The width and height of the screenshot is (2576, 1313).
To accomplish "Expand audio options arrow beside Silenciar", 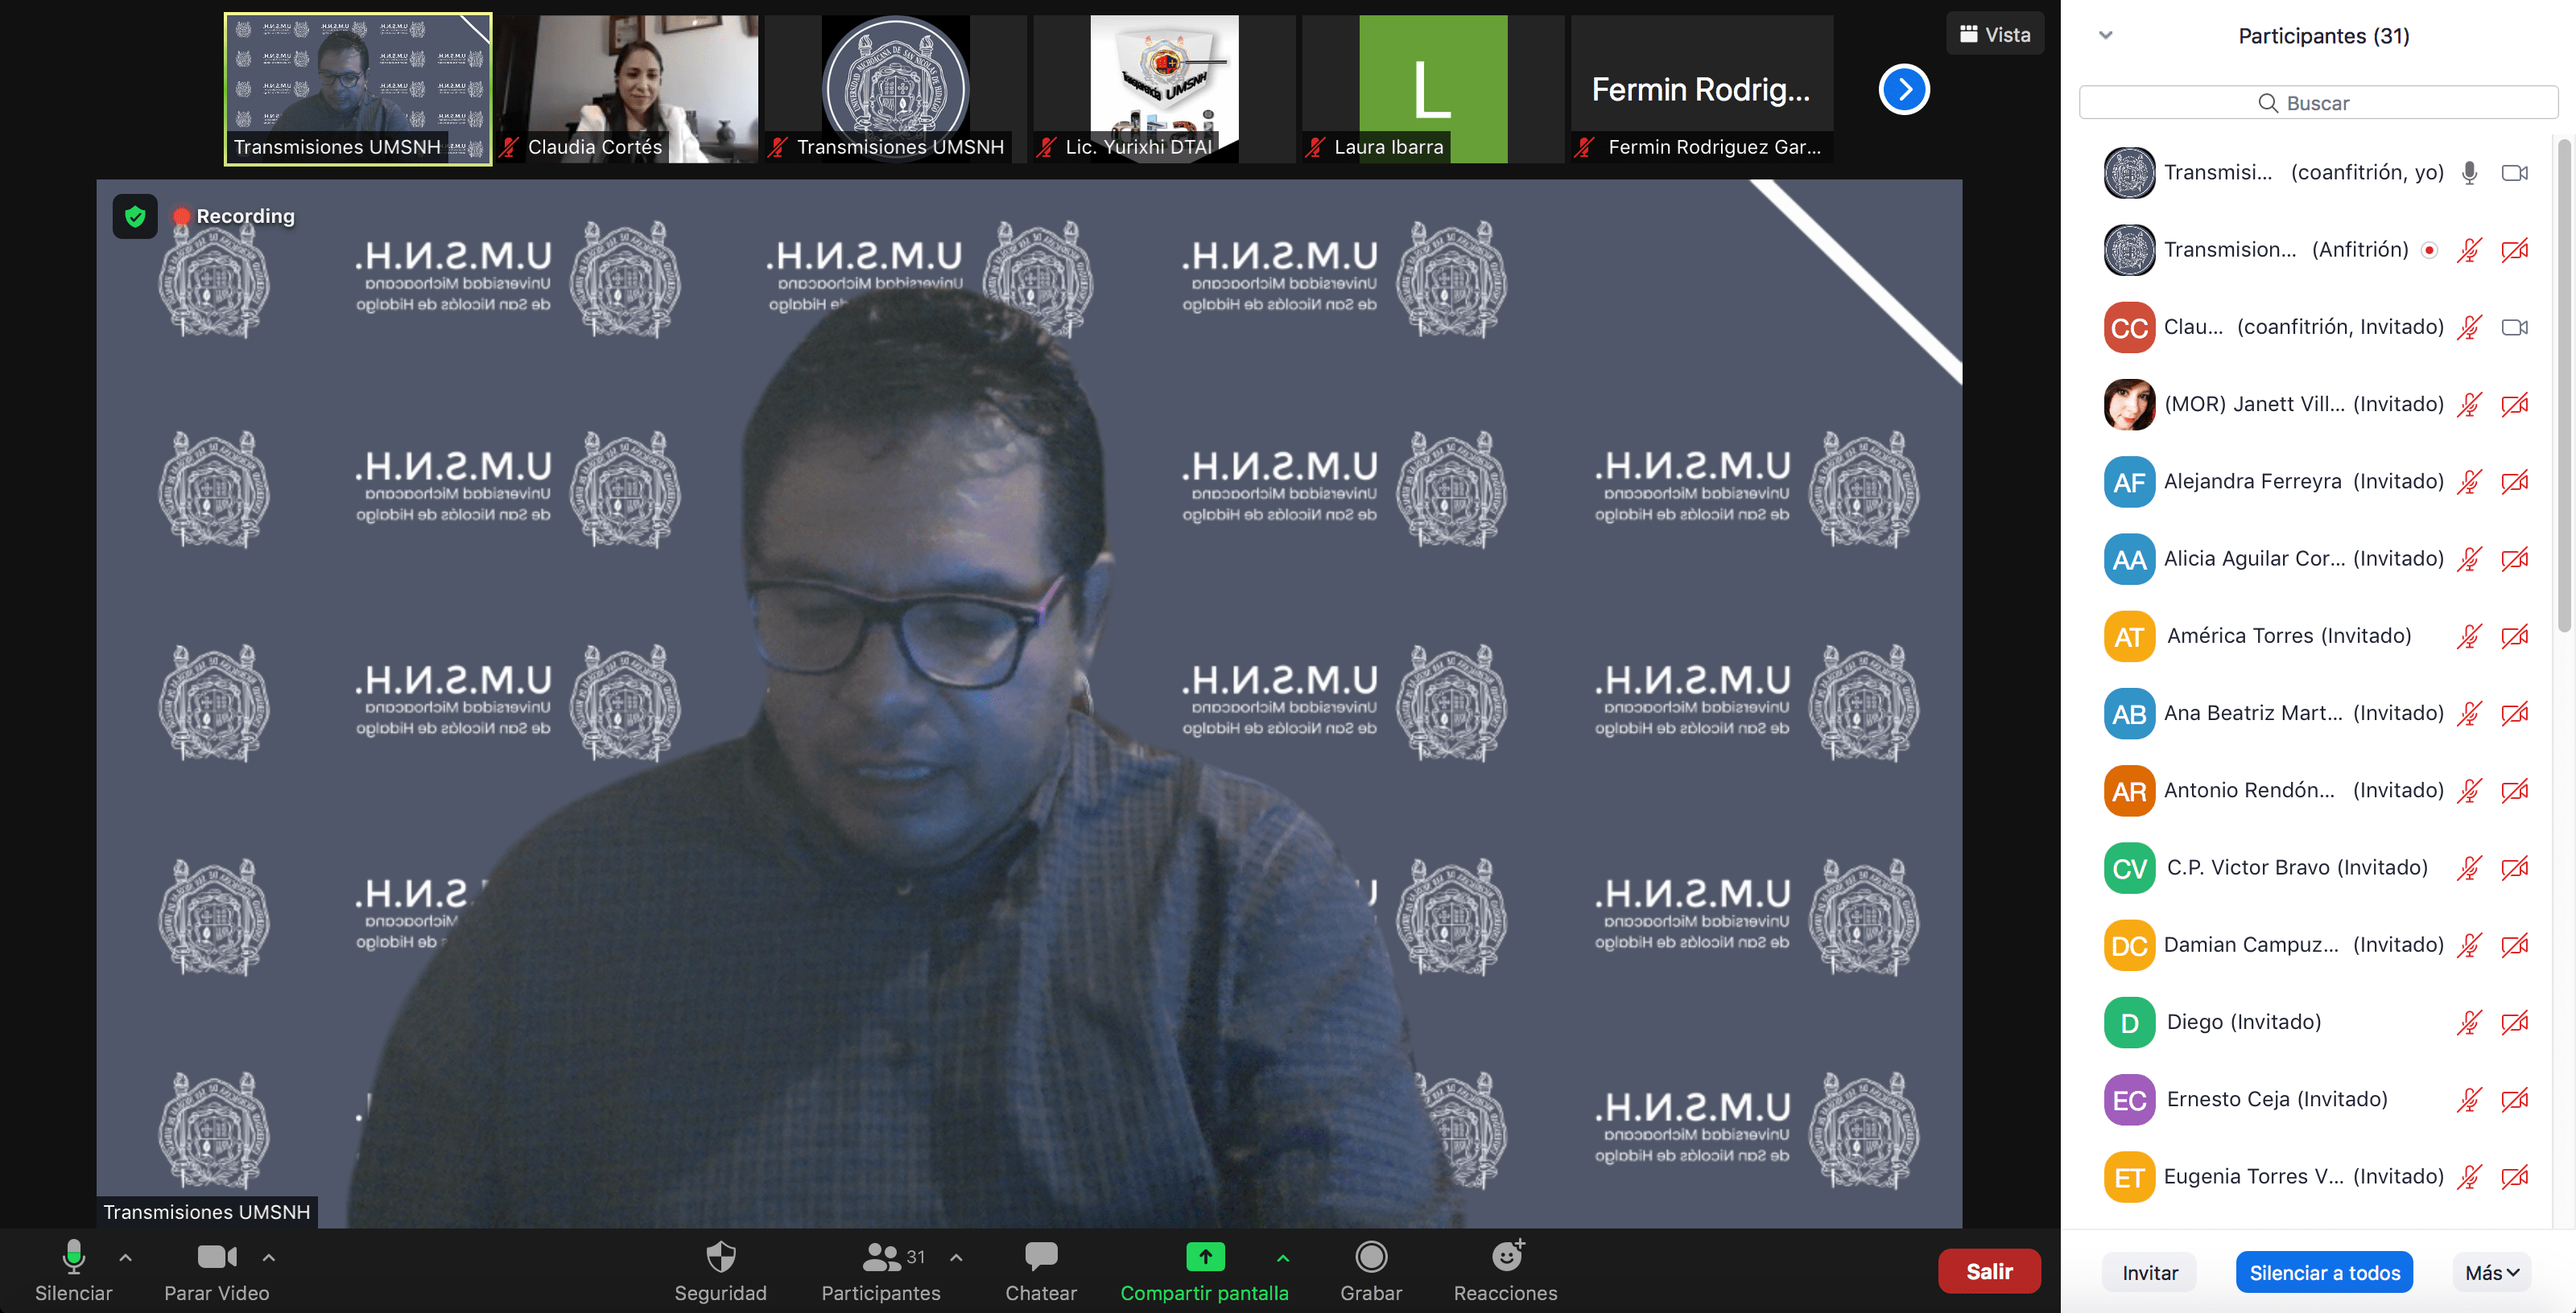I will point(125,1258).
